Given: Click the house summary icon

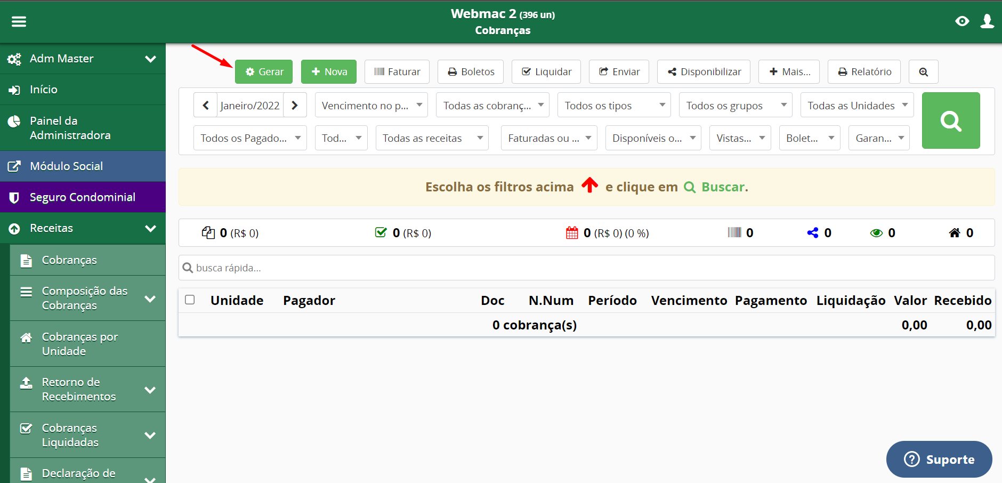Looking at the screenshot, I should pyautogui.click(x=955, y=232).
